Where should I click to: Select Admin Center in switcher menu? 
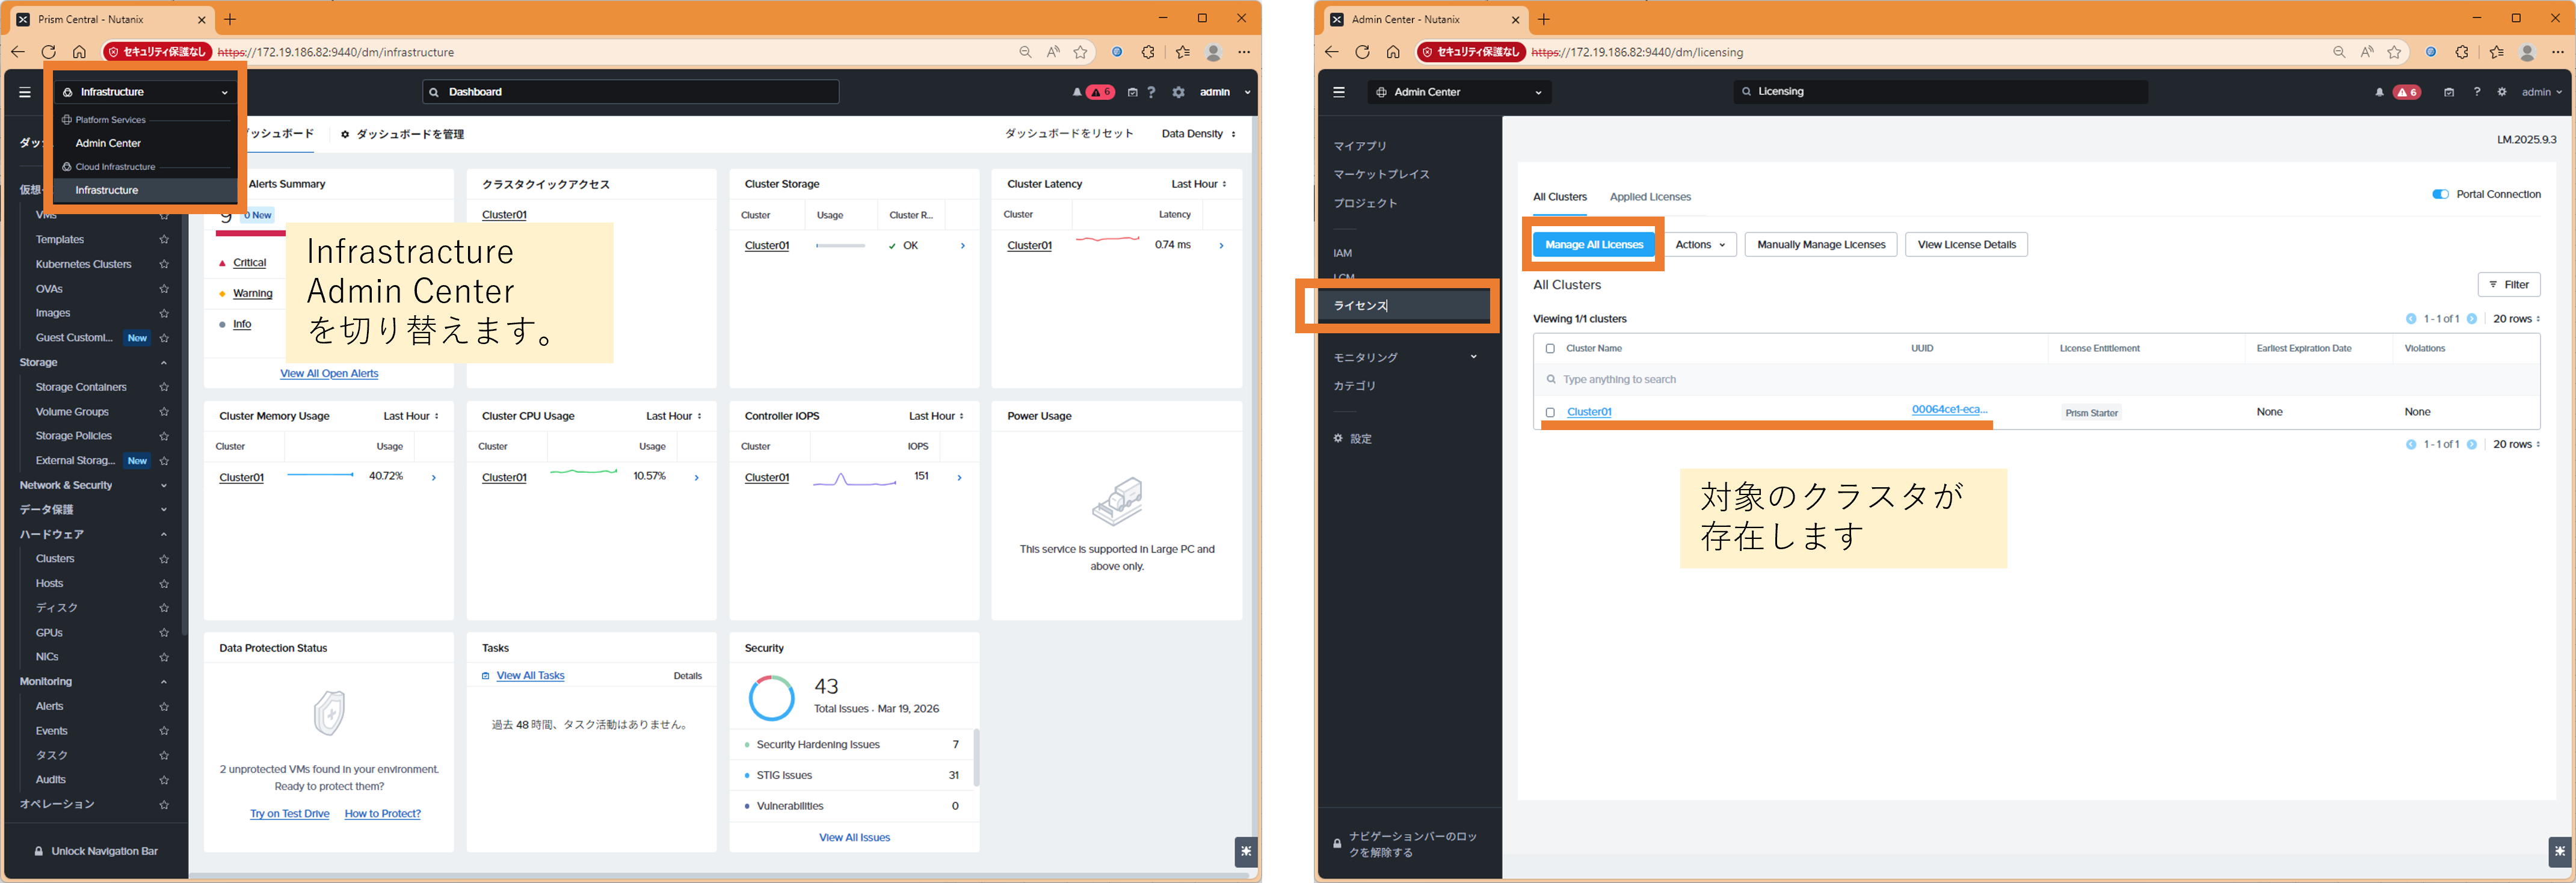click(x=108, y=143)
